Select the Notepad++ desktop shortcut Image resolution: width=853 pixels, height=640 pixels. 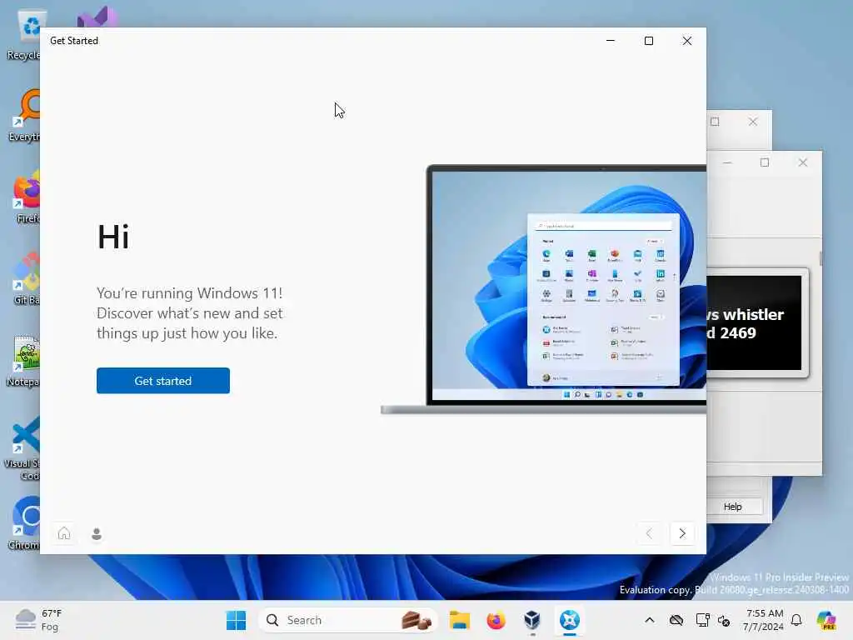click(x=24, y=360)
